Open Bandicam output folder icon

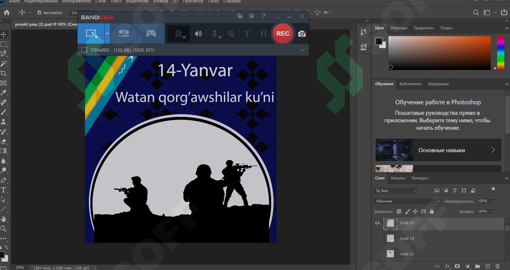pyautogui.click(x=240, y=16)
